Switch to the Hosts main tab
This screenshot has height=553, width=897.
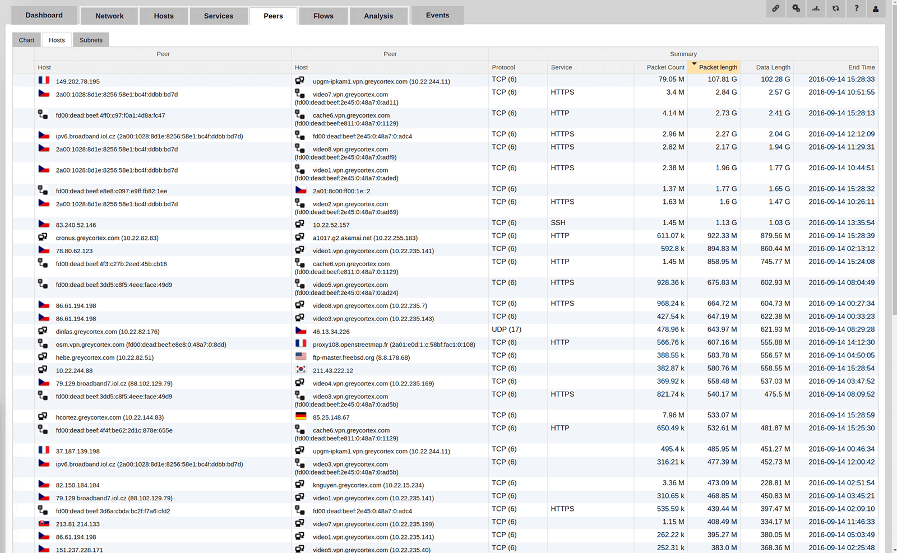164,16
